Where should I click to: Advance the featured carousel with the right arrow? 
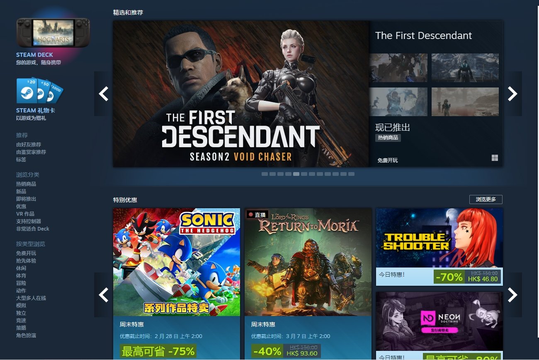click(512, 94)
